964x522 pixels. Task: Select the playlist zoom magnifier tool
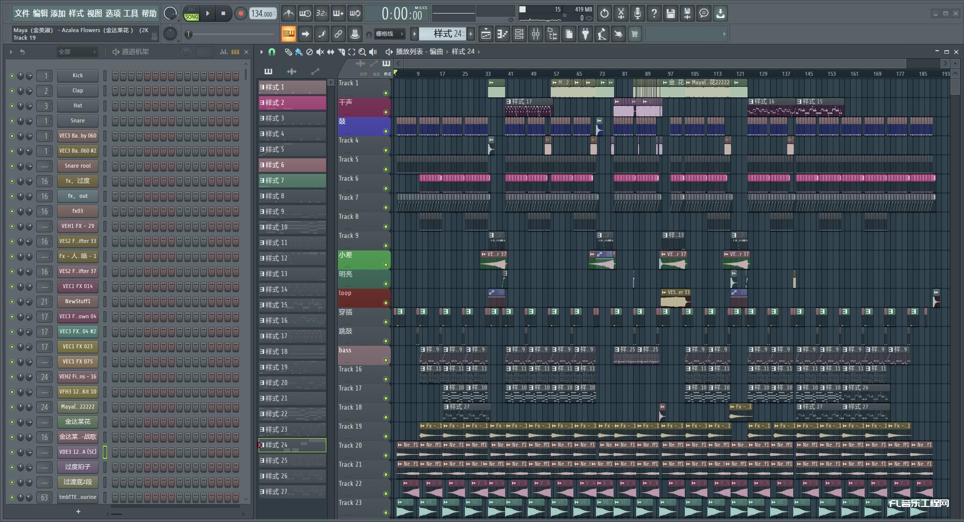click(x=362, y=52)
